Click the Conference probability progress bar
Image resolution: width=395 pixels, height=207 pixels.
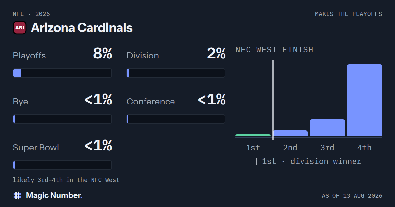coord(176,119)
